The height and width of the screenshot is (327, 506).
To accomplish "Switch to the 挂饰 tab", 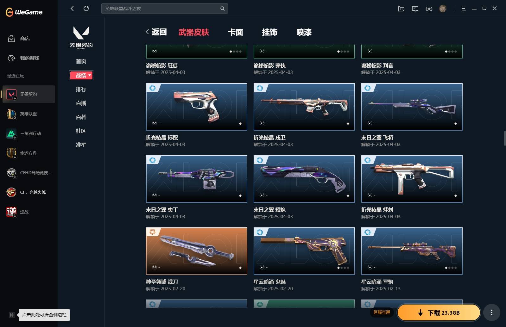I will coord(270,32).
